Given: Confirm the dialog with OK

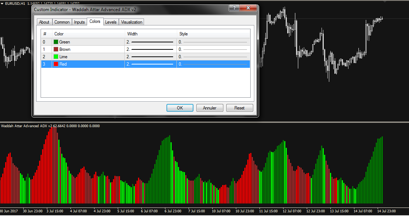Looking at the screenshot, I should point(180,108).
